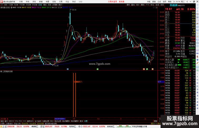199x128 pixels.
Task: Open the 公式 menu
Action: click(x=159, y=2)
